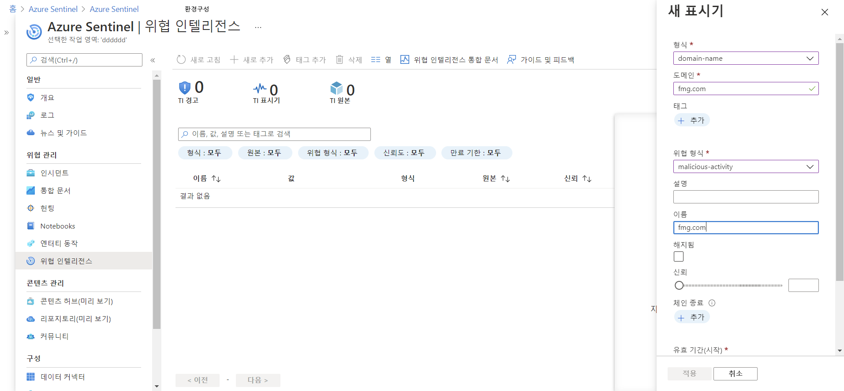The height and width of the screenshot is (391, 844).
Task: Open 커뮤니티 in the sidebar
Action: [84, 336]
